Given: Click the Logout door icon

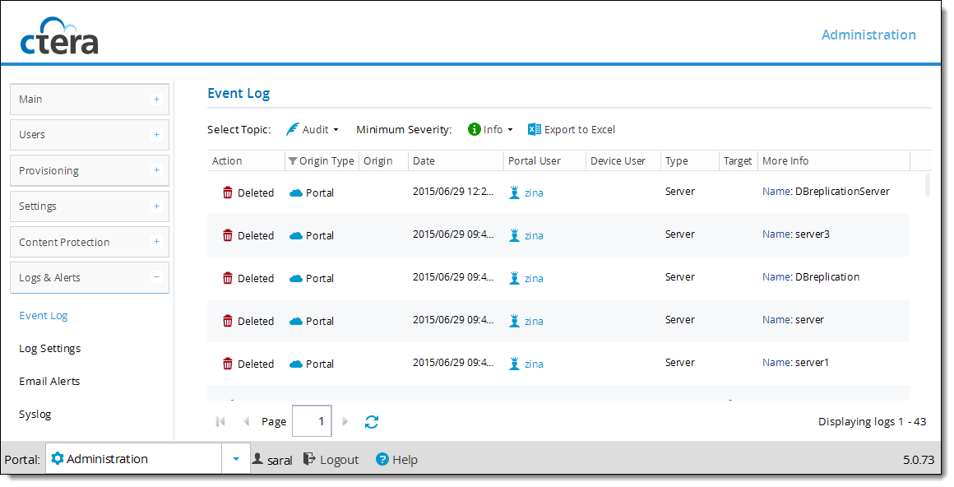Looking at the screenshot, I should [309, 458].
